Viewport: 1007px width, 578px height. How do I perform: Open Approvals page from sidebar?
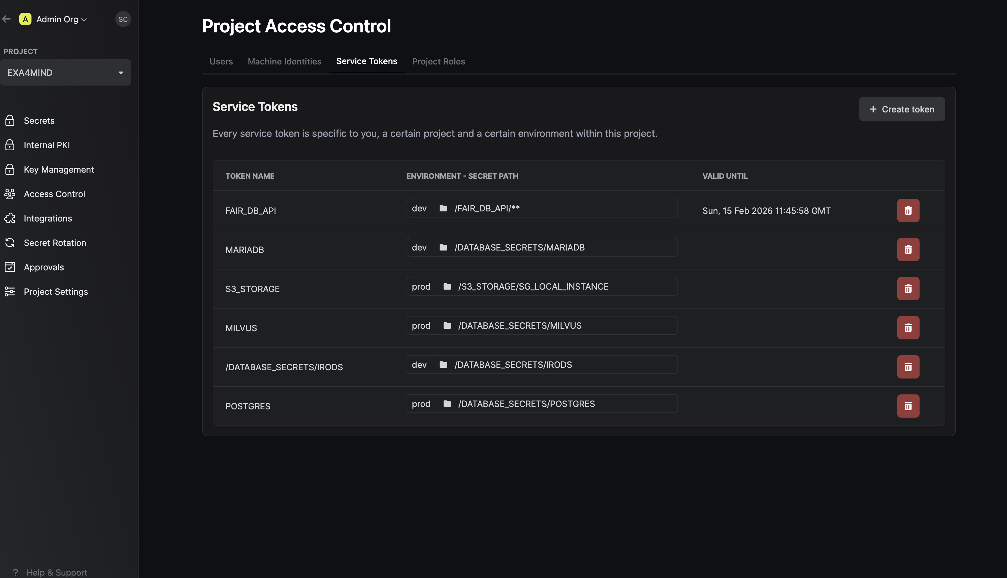(x=44, y=267)
